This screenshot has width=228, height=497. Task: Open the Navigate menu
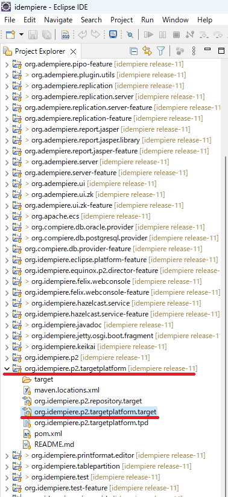59,20
